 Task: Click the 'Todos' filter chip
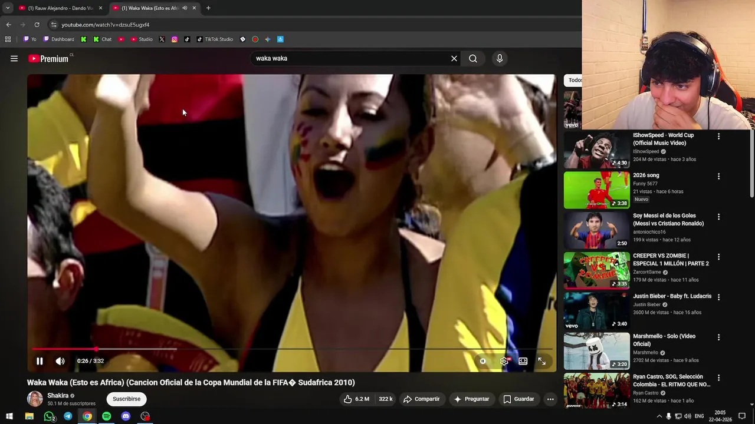[x=573, y=80]
